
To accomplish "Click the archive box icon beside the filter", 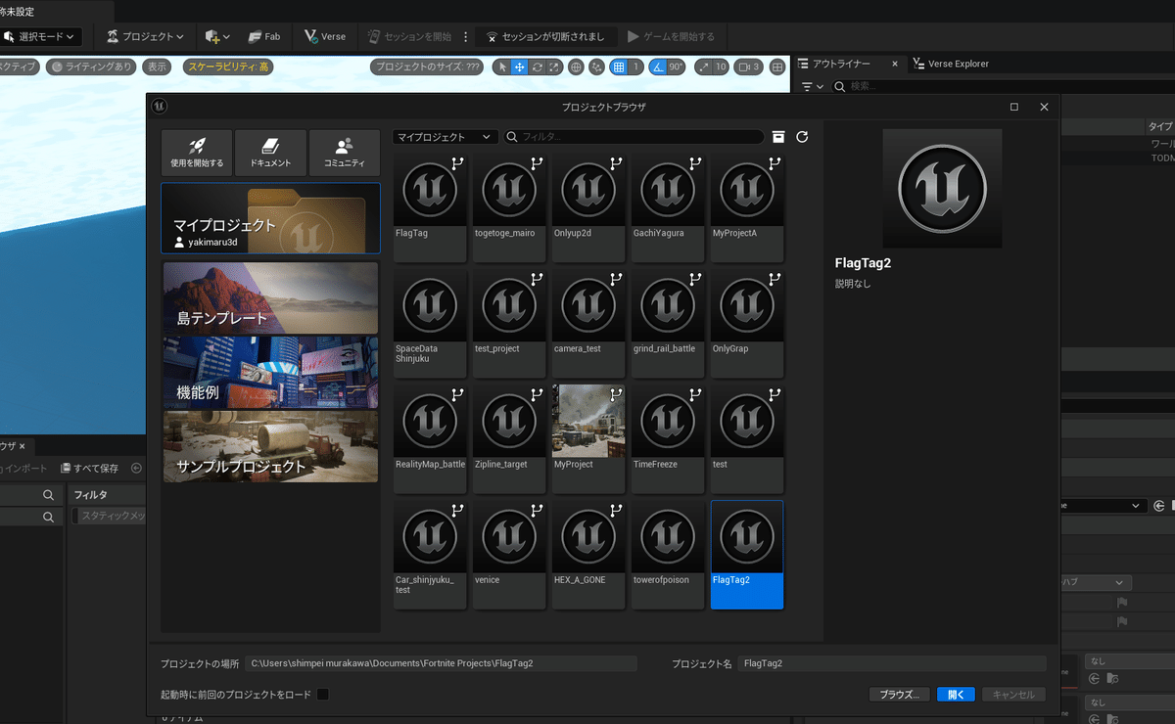I will coord(778,137).
